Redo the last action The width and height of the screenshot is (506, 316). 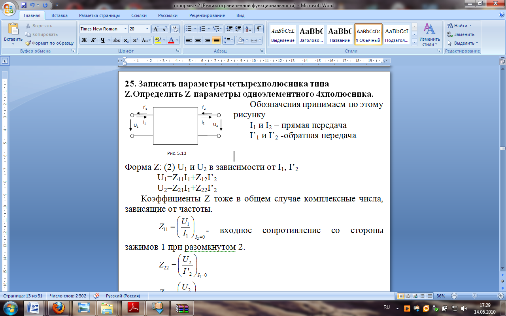45,5
